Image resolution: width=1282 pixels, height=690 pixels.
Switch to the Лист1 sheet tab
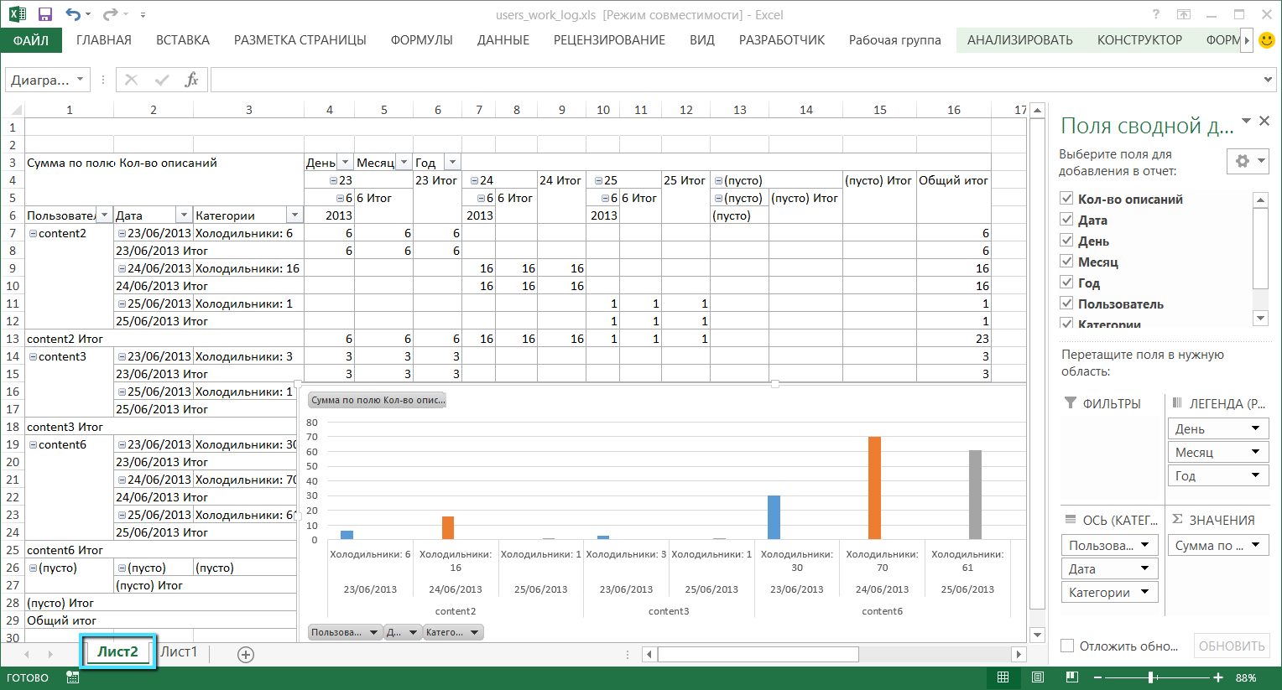click(180, 652)
